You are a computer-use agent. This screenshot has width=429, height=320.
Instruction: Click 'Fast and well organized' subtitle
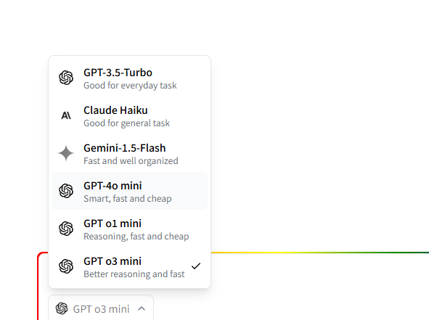131,161
